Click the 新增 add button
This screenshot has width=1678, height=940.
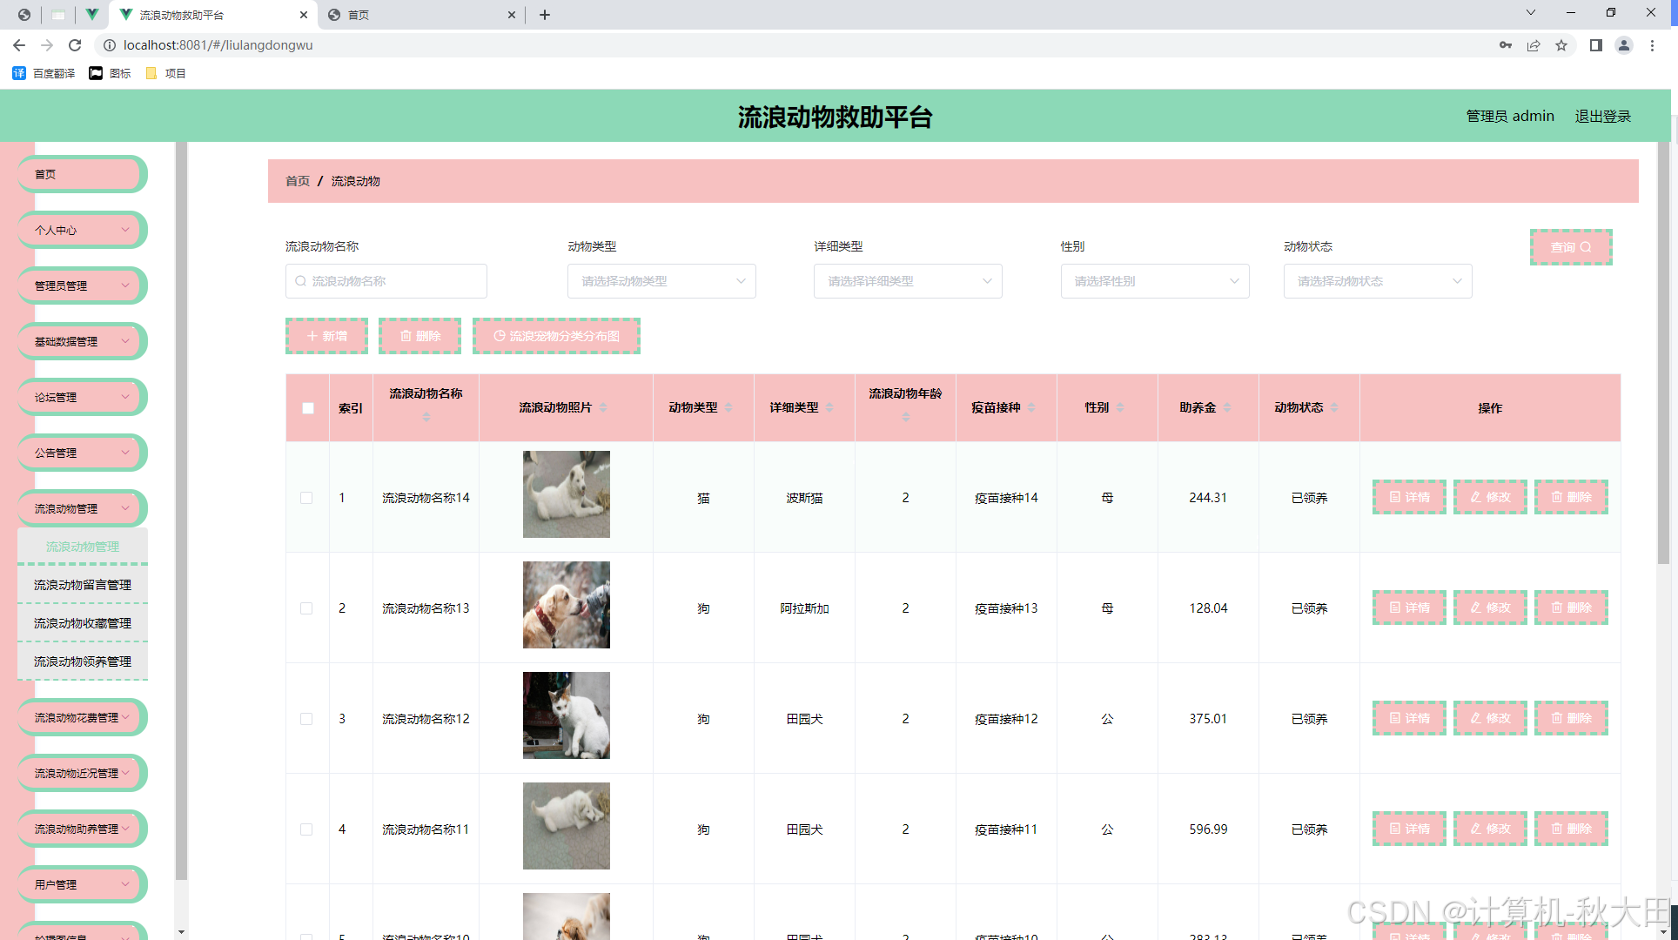(326, 336)
